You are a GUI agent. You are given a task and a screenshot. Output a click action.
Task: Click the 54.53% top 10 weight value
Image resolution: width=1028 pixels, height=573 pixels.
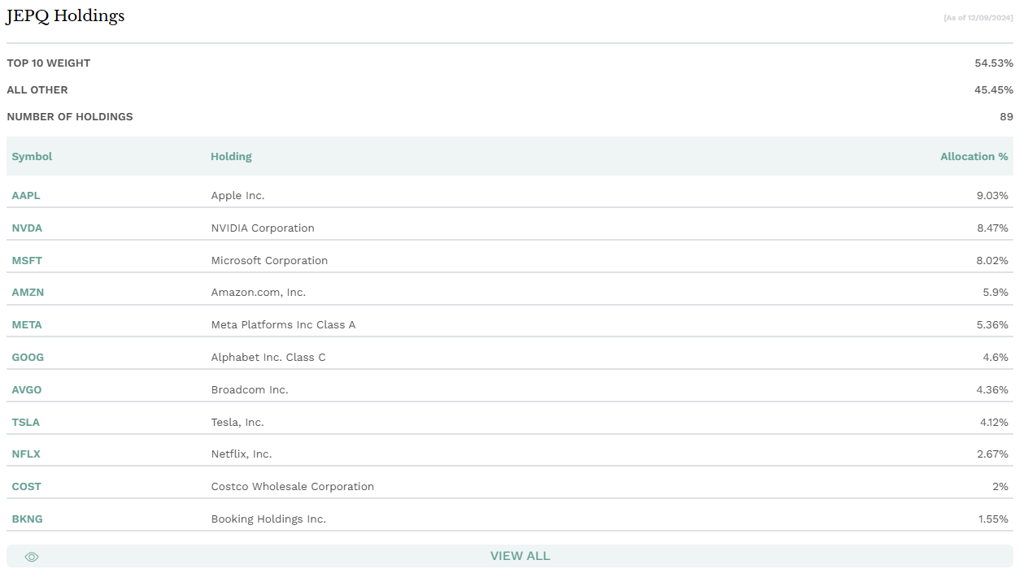[x=994, y=63]
